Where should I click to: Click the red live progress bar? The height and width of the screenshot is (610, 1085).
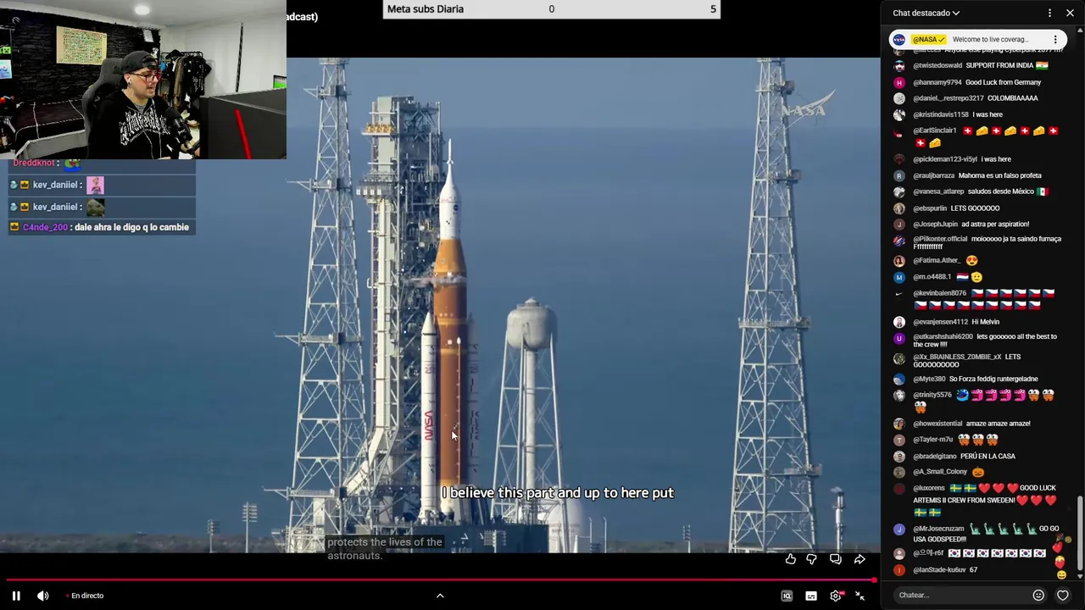(x=439, y=579)
